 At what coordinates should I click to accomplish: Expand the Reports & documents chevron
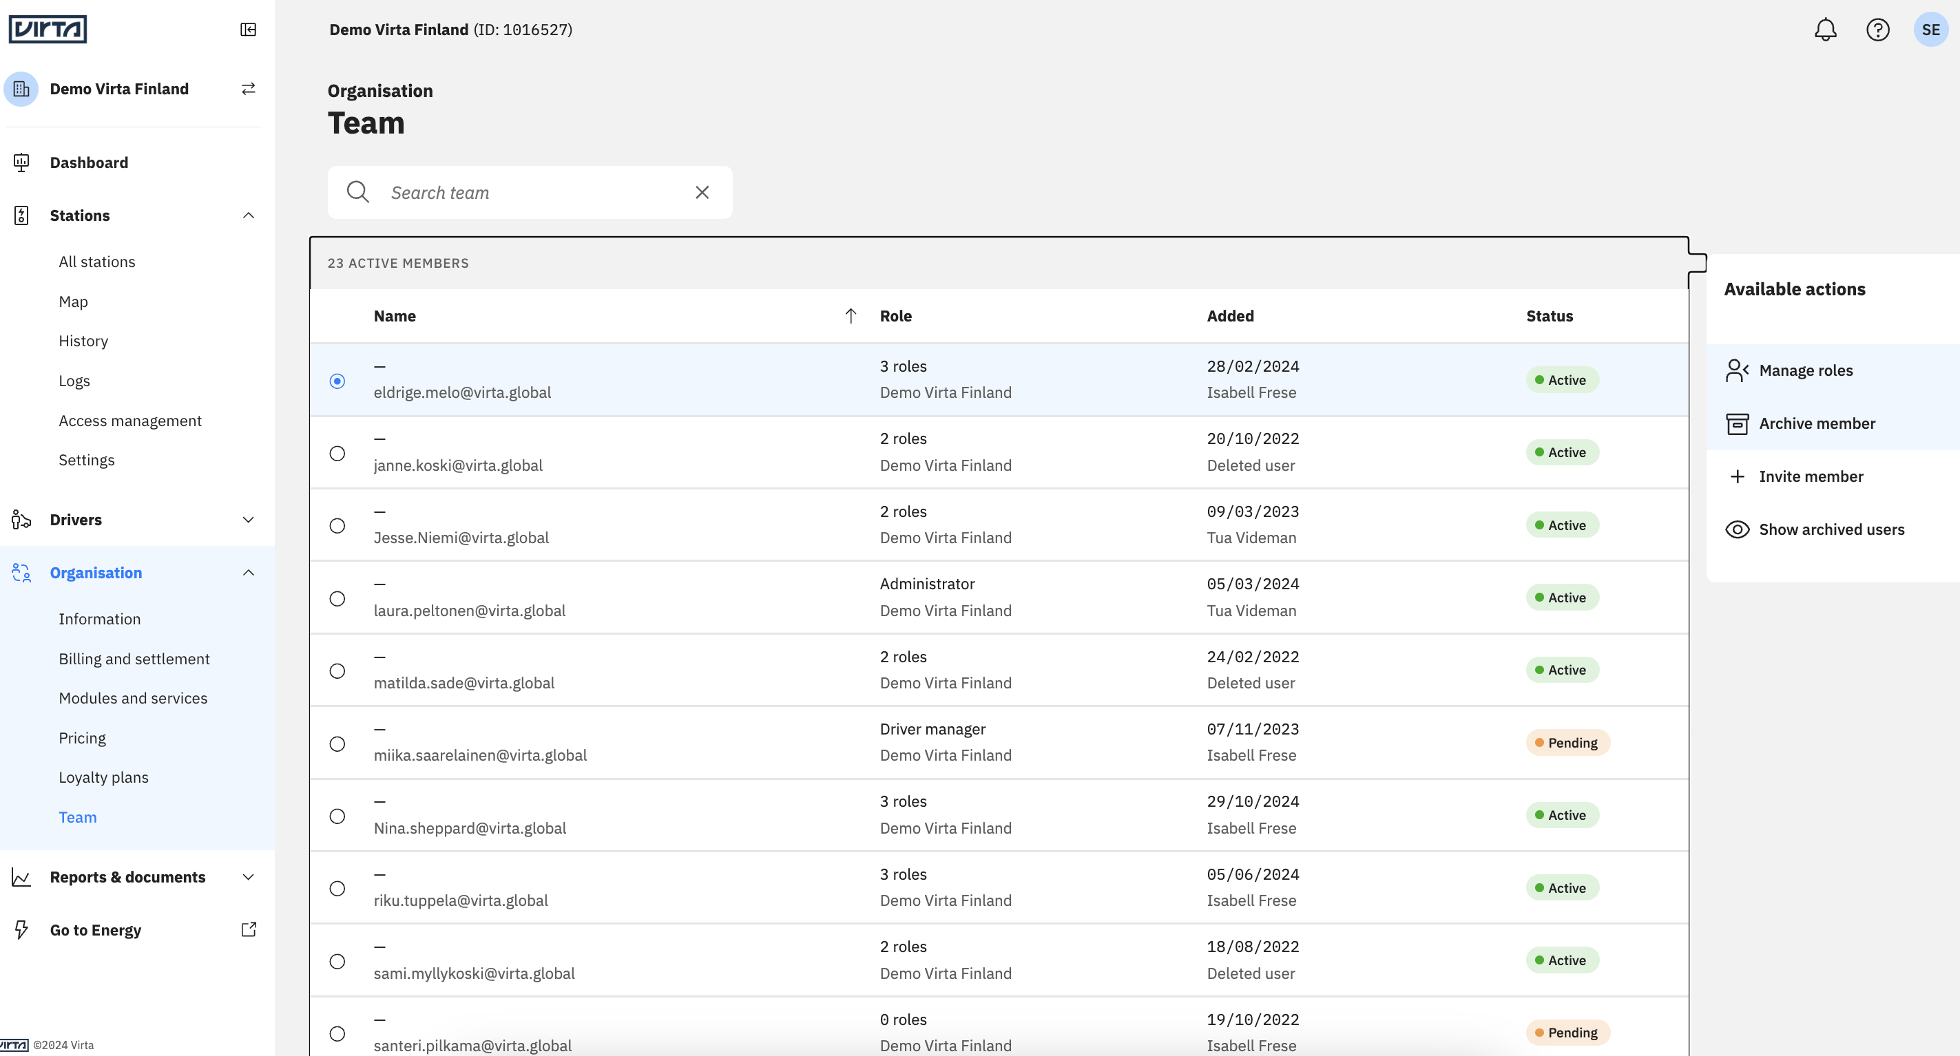(x=248, y=877)
